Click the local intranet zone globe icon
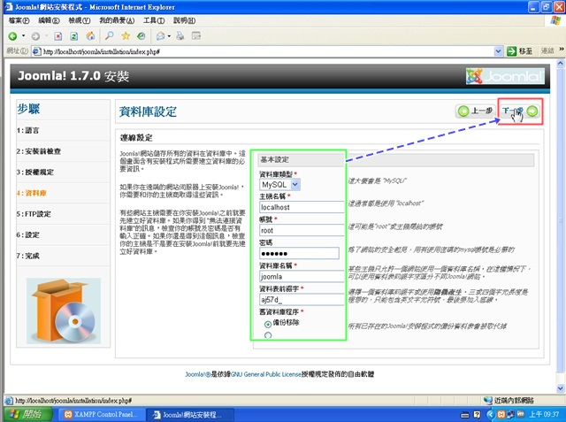The height and width of the screenshot is (422, 566). [488, 400]
